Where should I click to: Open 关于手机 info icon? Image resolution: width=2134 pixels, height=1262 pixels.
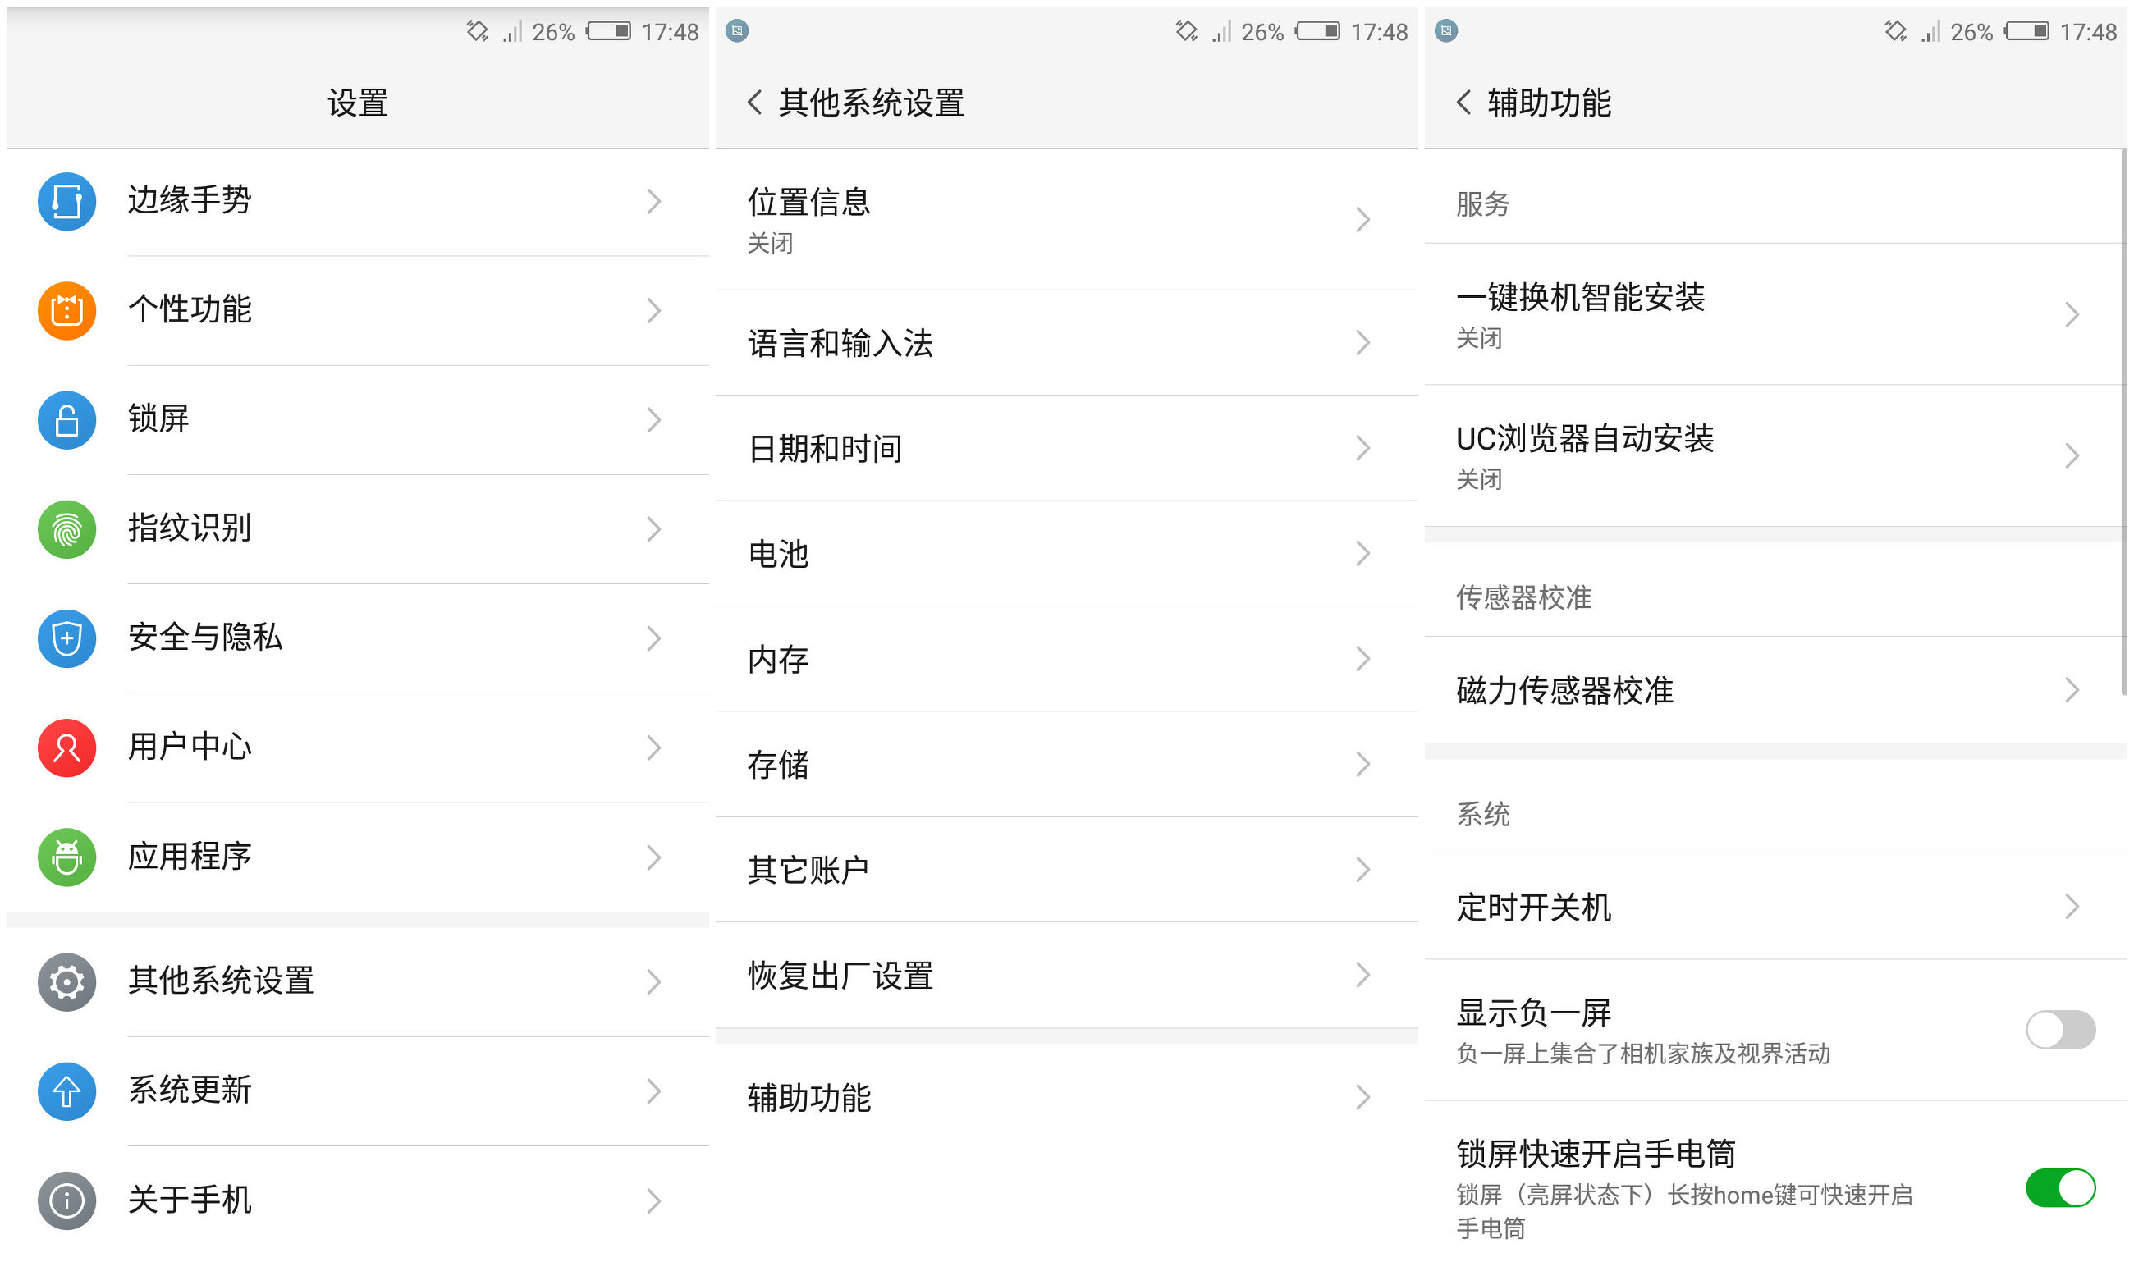pyautogui.click(x=66, y=1200)
